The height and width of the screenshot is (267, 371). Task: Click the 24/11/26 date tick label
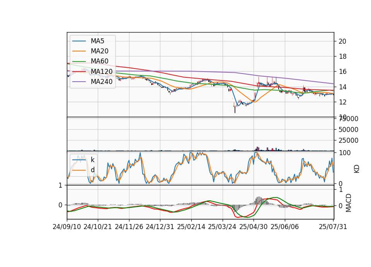point(129,227)
